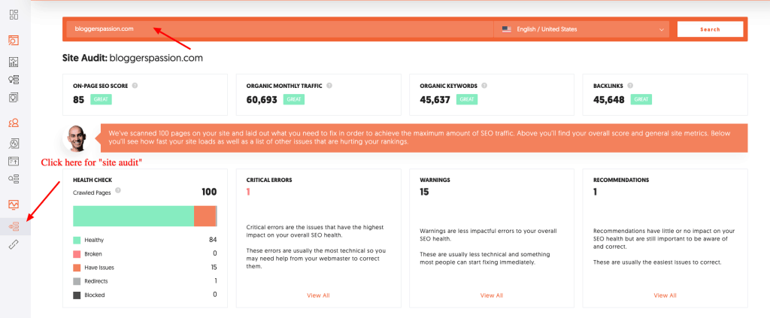The width and height of the screenshot is (770, 318).
Task: Click the advisor avatar thumbnail
Action: tap(75, 138)
